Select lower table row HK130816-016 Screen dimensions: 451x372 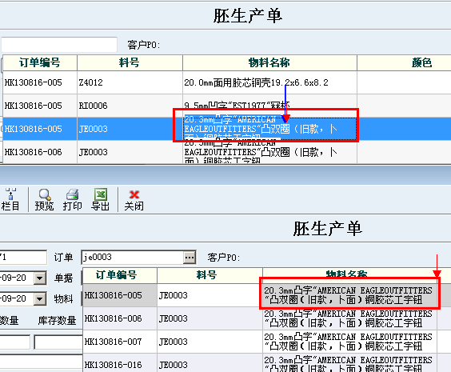267,363
